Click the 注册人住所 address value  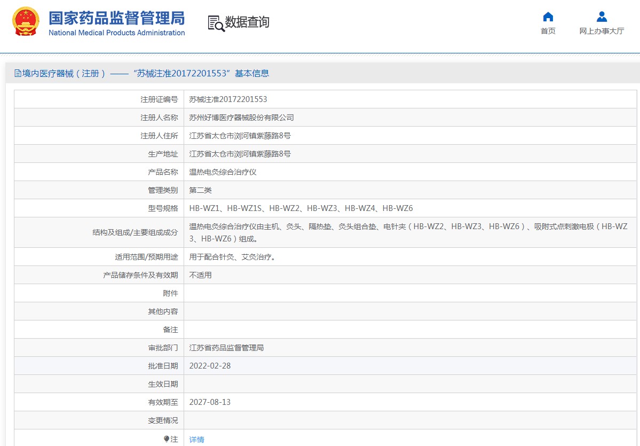click(240, 136)
